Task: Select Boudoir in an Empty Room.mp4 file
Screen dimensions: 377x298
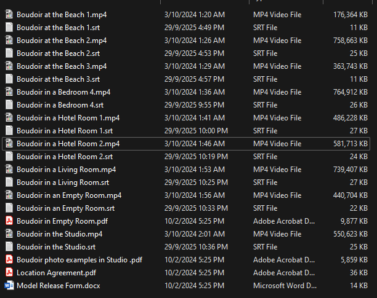Action: (x=69, y=195)
